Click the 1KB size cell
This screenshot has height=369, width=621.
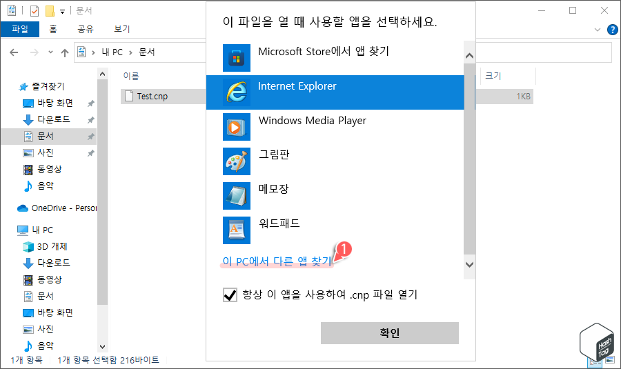coord(523,96)
